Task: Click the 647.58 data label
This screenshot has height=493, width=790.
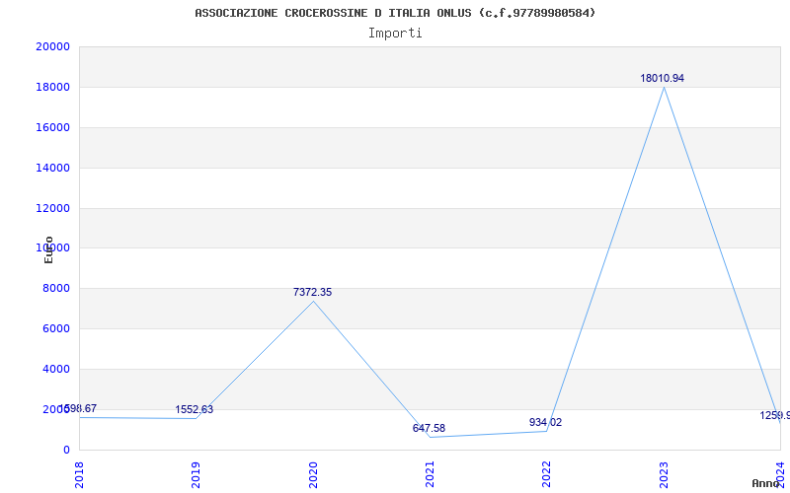Action: point(429,428)
